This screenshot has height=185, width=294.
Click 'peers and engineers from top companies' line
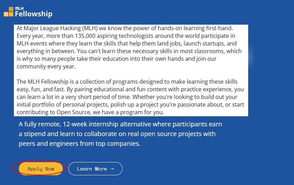coord(79,143)
